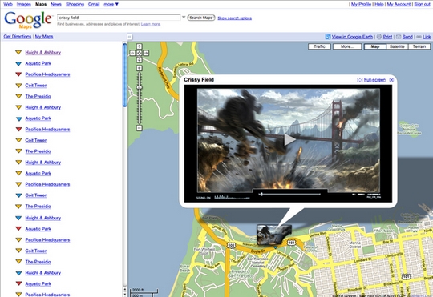The height and width of the screenshot is (297, 433).
Task: Toggle the Traffic overlay button
Action: pyautogui.click(x=319, y=46)
